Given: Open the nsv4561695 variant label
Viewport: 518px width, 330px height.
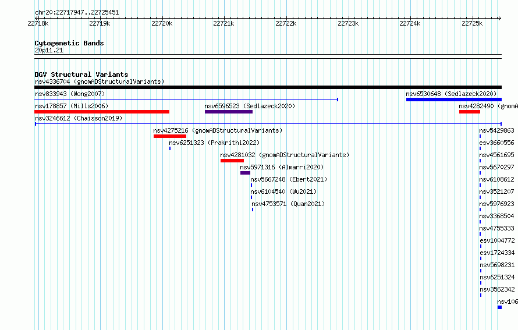Looking at the screenshot, I should (x=497, y=155).
